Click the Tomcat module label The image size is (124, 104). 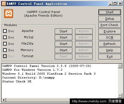(x=28, y=56)
